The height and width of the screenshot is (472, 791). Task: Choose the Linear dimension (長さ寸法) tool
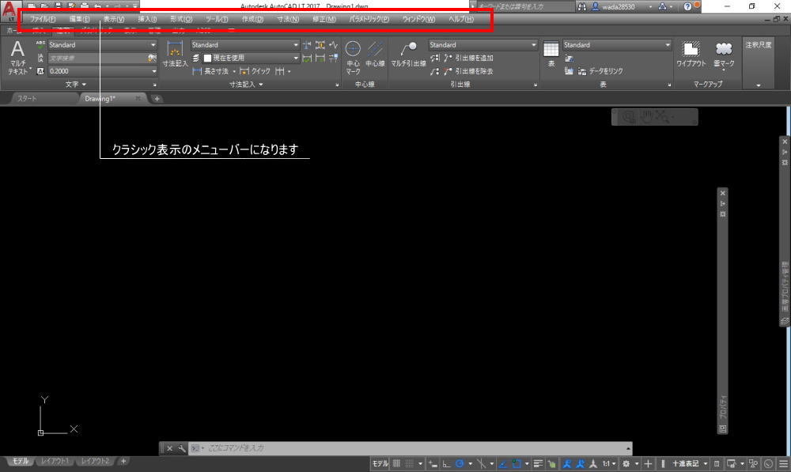click(x=211, y=72)
